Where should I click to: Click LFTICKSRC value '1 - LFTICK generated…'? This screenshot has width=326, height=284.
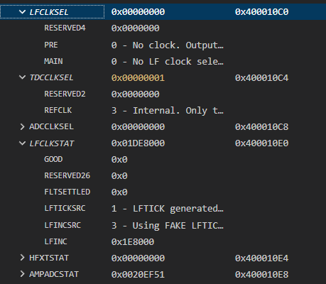[168, 209]
